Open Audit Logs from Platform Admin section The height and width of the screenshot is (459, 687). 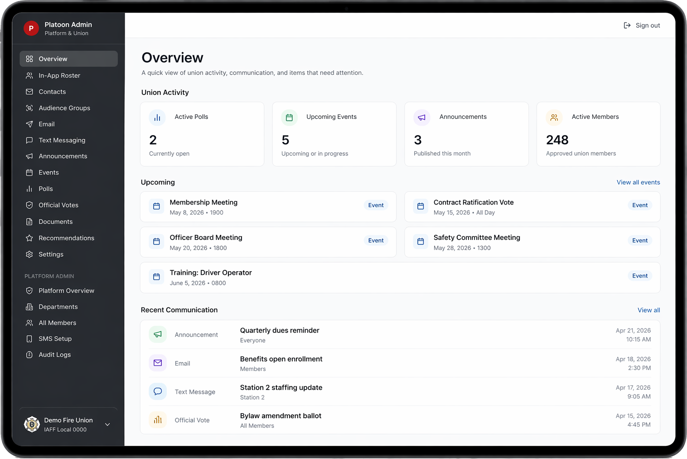tap(54, 355)
